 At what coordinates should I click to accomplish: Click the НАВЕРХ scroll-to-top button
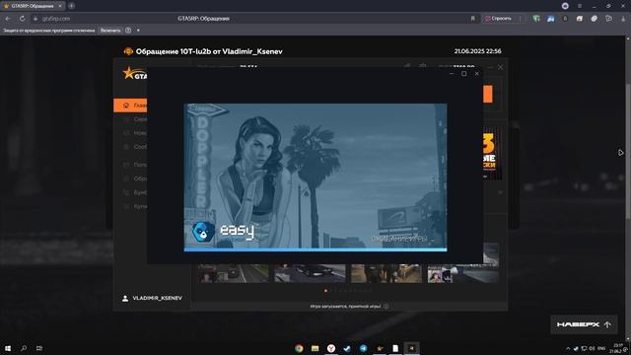pyautogui.click(x=584, y=324)
